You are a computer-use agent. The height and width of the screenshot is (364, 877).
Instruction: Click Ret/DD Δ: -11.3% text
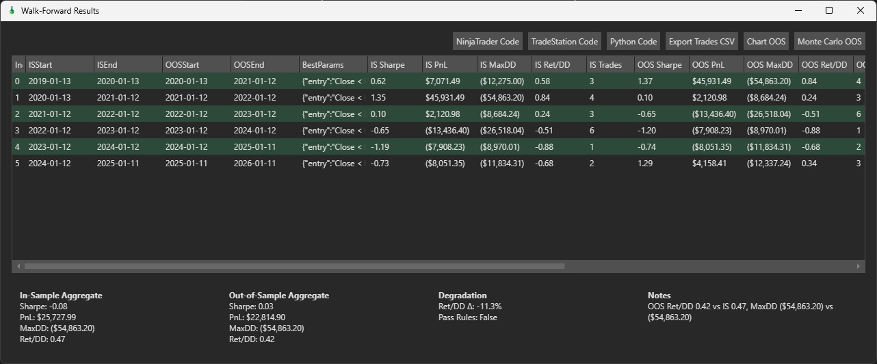coord(470,307)
